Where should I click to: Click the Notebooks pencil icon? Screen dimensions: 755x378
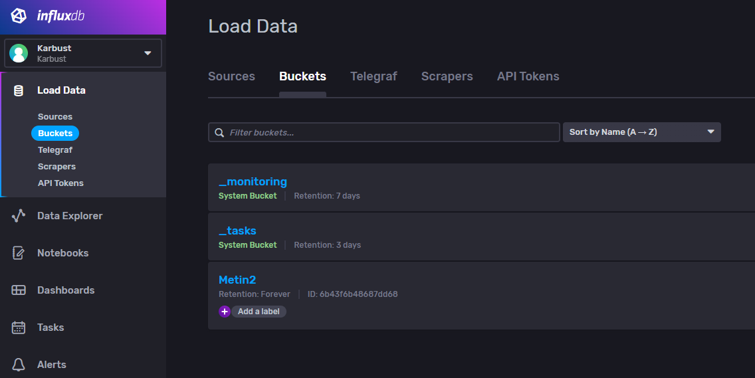click(19, 253)
